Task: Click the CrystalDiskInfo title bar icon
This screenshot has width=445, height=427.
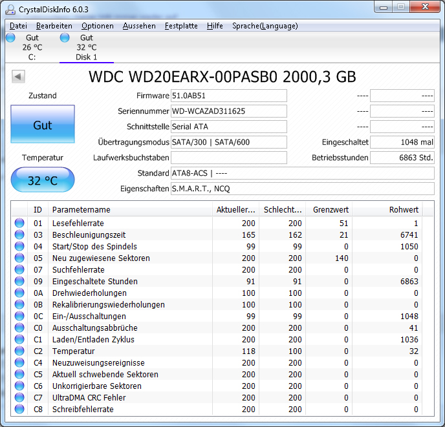Action: (10, 9)
